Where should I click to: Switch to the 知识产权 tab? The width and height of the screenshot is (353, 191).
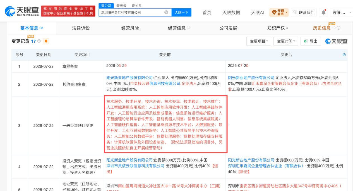pyautogui.click(x=277, y=28)
